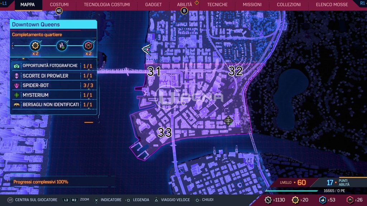
Task: Click the Mysterium eye marker on the map
Action: click(228, 121)
